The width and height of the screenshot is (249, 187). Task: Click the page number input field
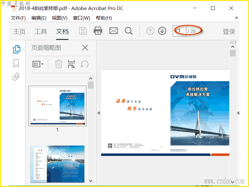(179, 31)
